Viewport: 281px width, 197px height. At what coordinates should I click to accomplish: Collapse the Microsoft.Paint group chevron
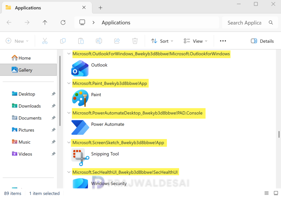(x=69, y=83)
